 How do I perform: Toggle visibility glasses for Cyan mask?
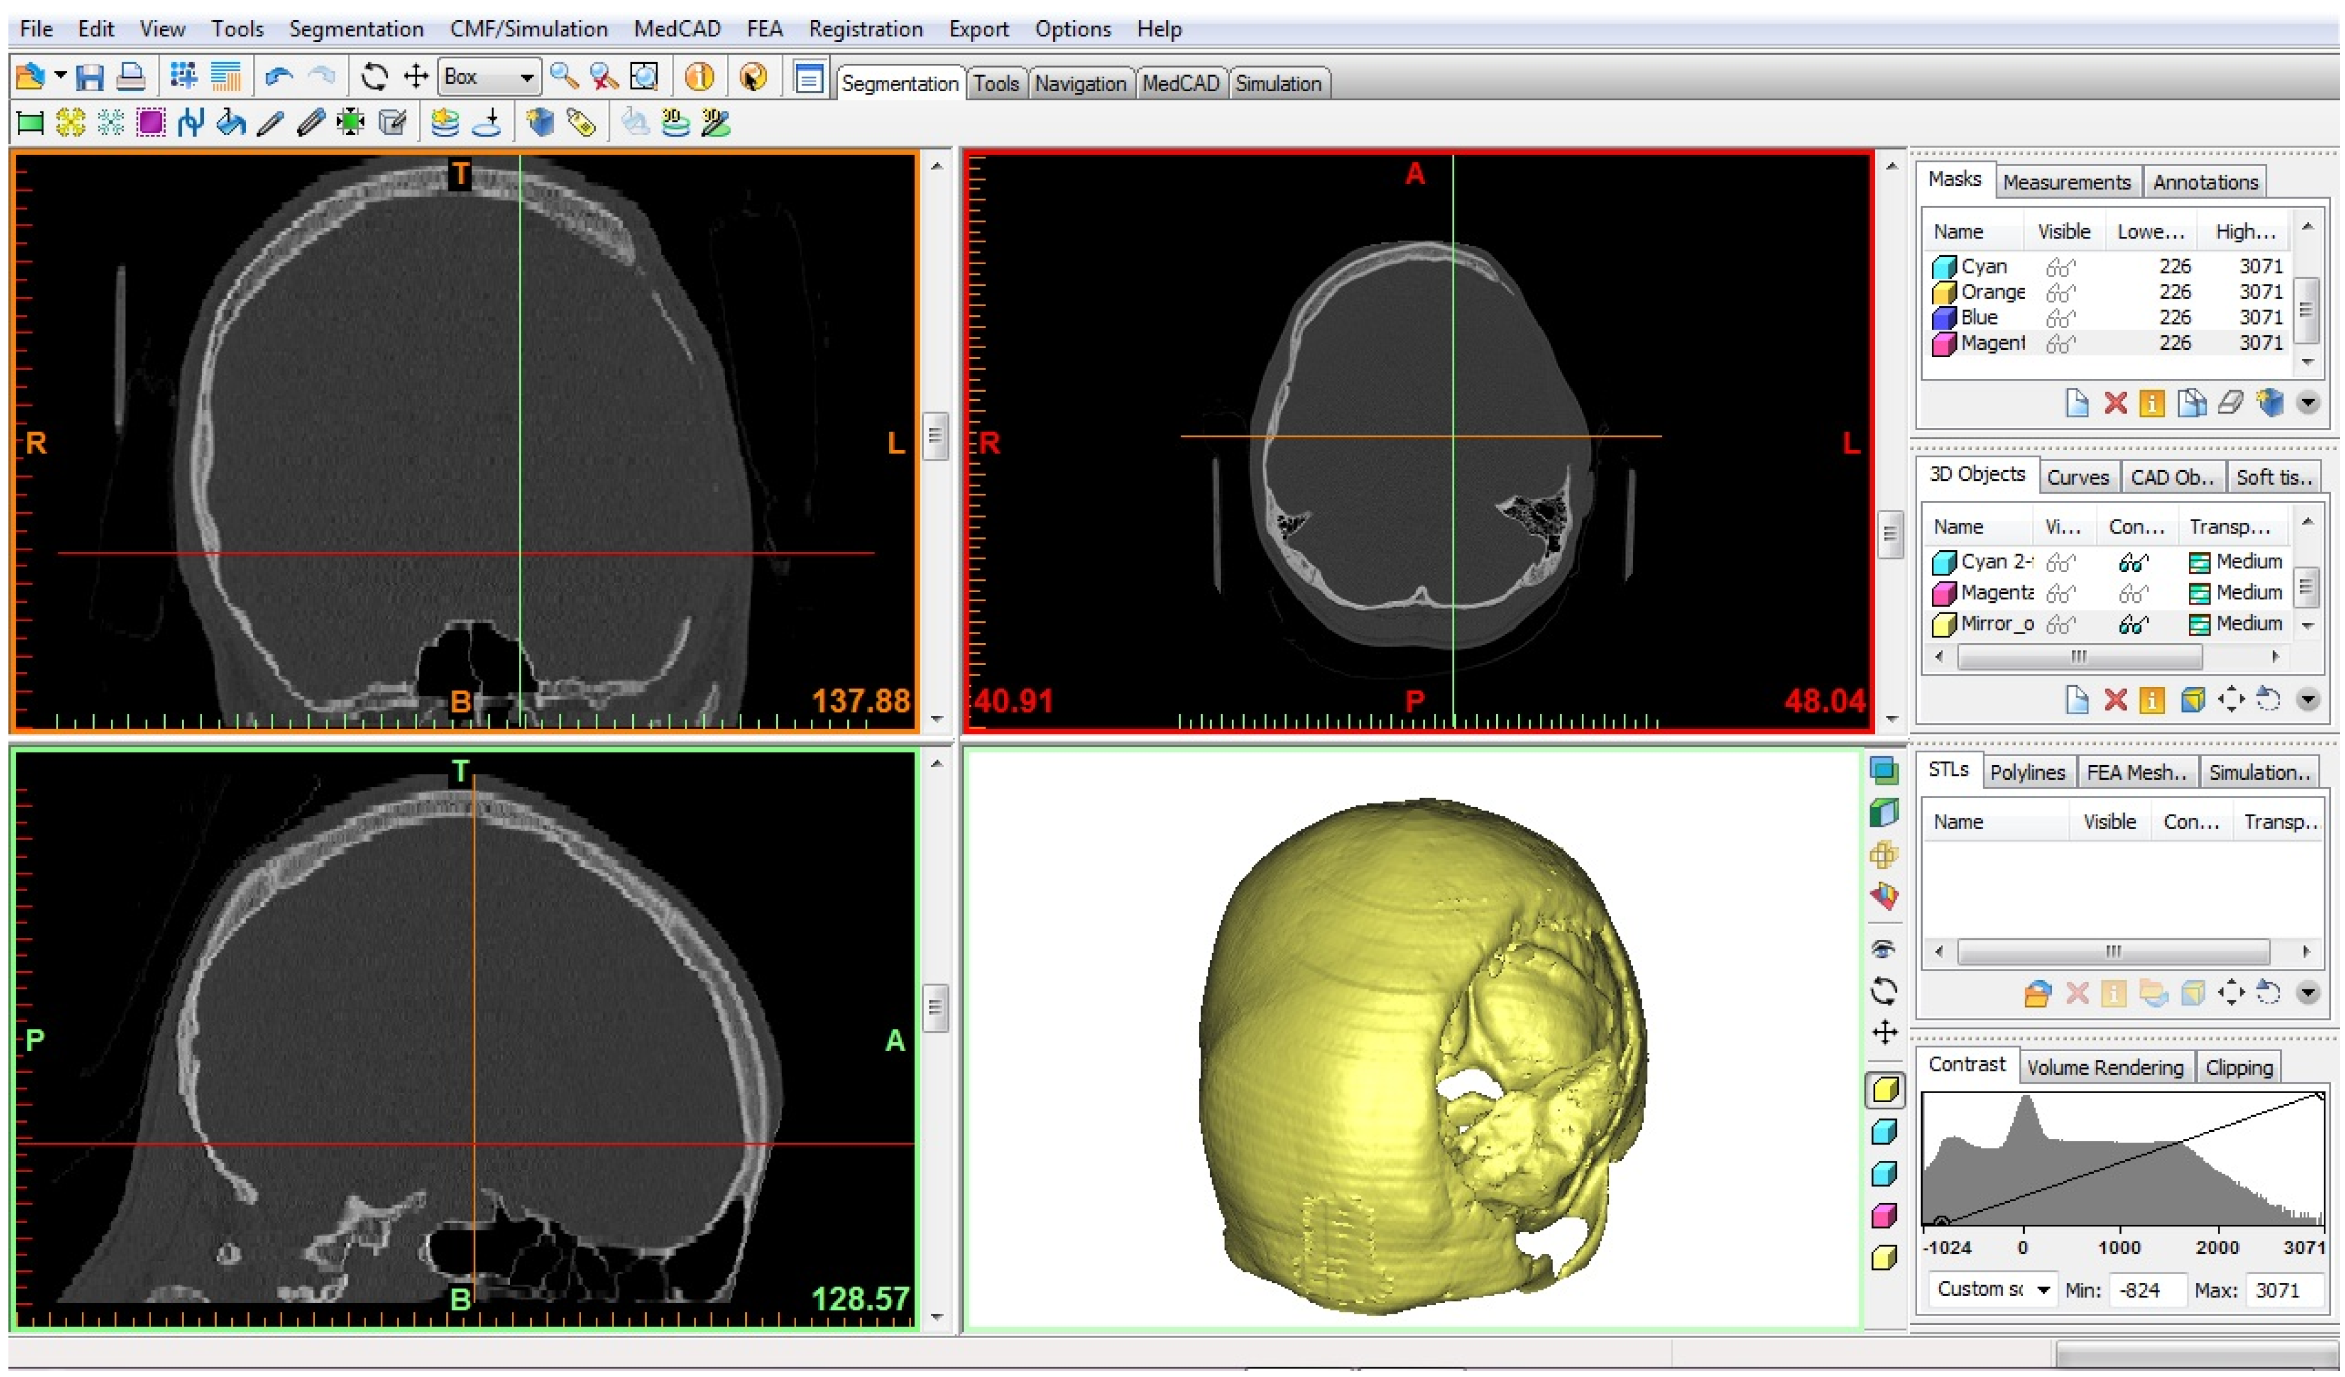coord(2060,268)
